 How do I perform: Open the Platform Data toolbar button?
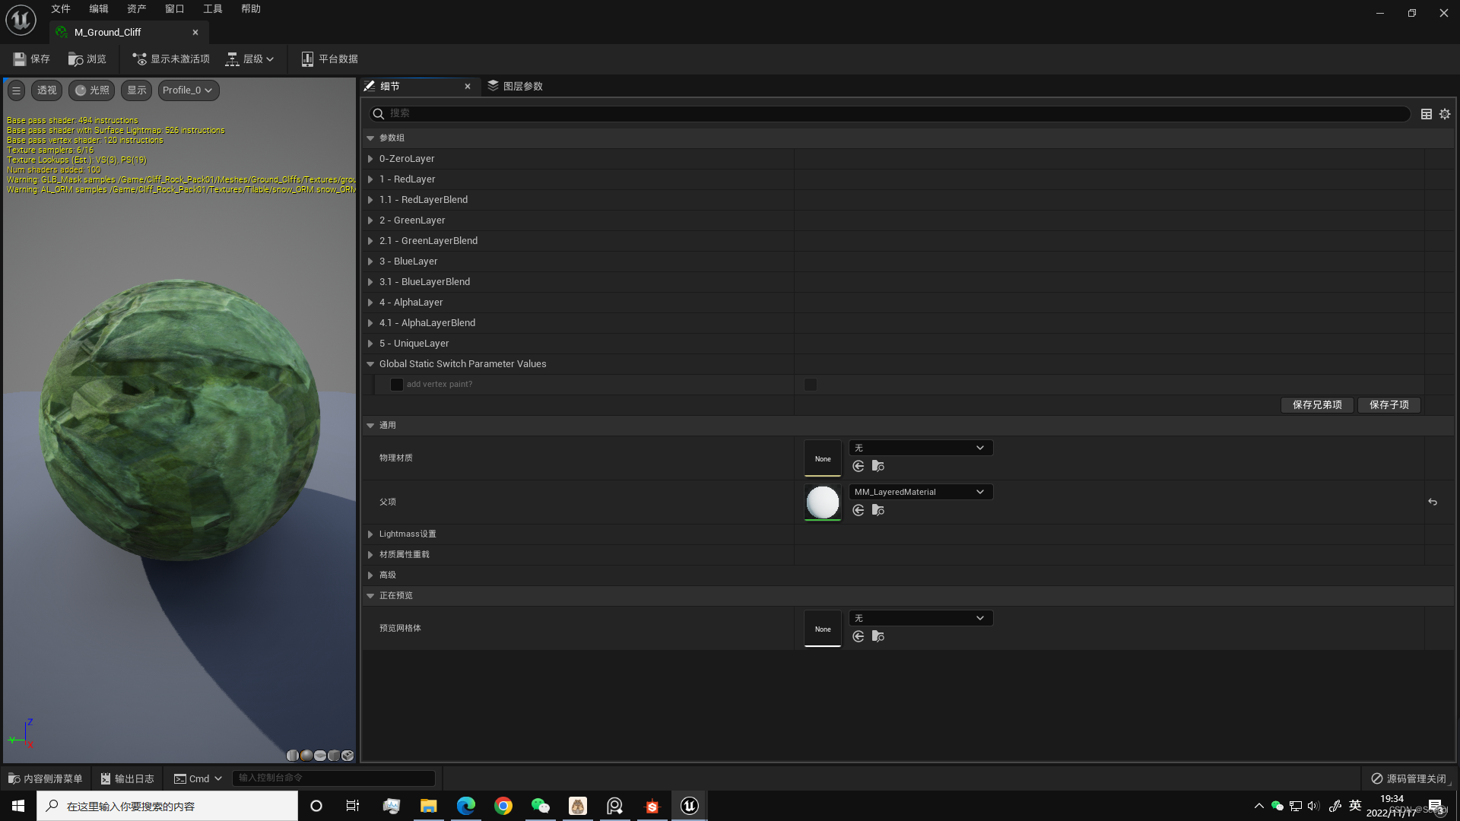coord(329,59)
